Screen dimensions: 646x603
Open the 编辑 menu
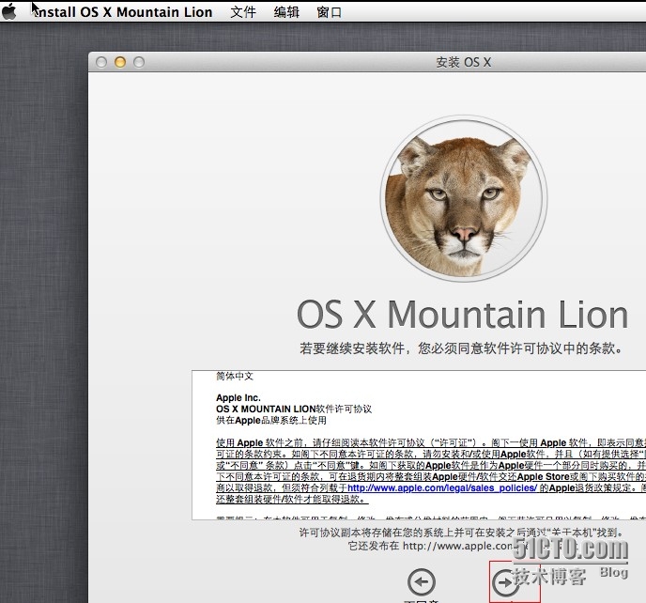[x=286, y=12]
